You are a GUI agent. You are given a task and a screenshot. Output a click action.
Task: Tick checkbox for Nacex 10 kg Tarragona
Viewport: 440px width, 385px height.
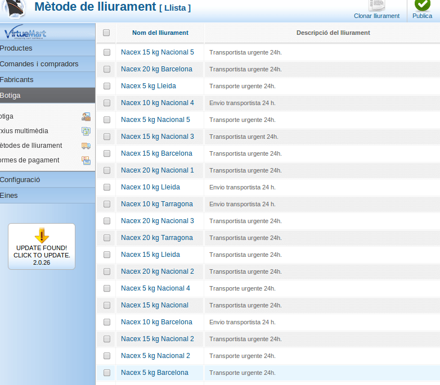107,204
